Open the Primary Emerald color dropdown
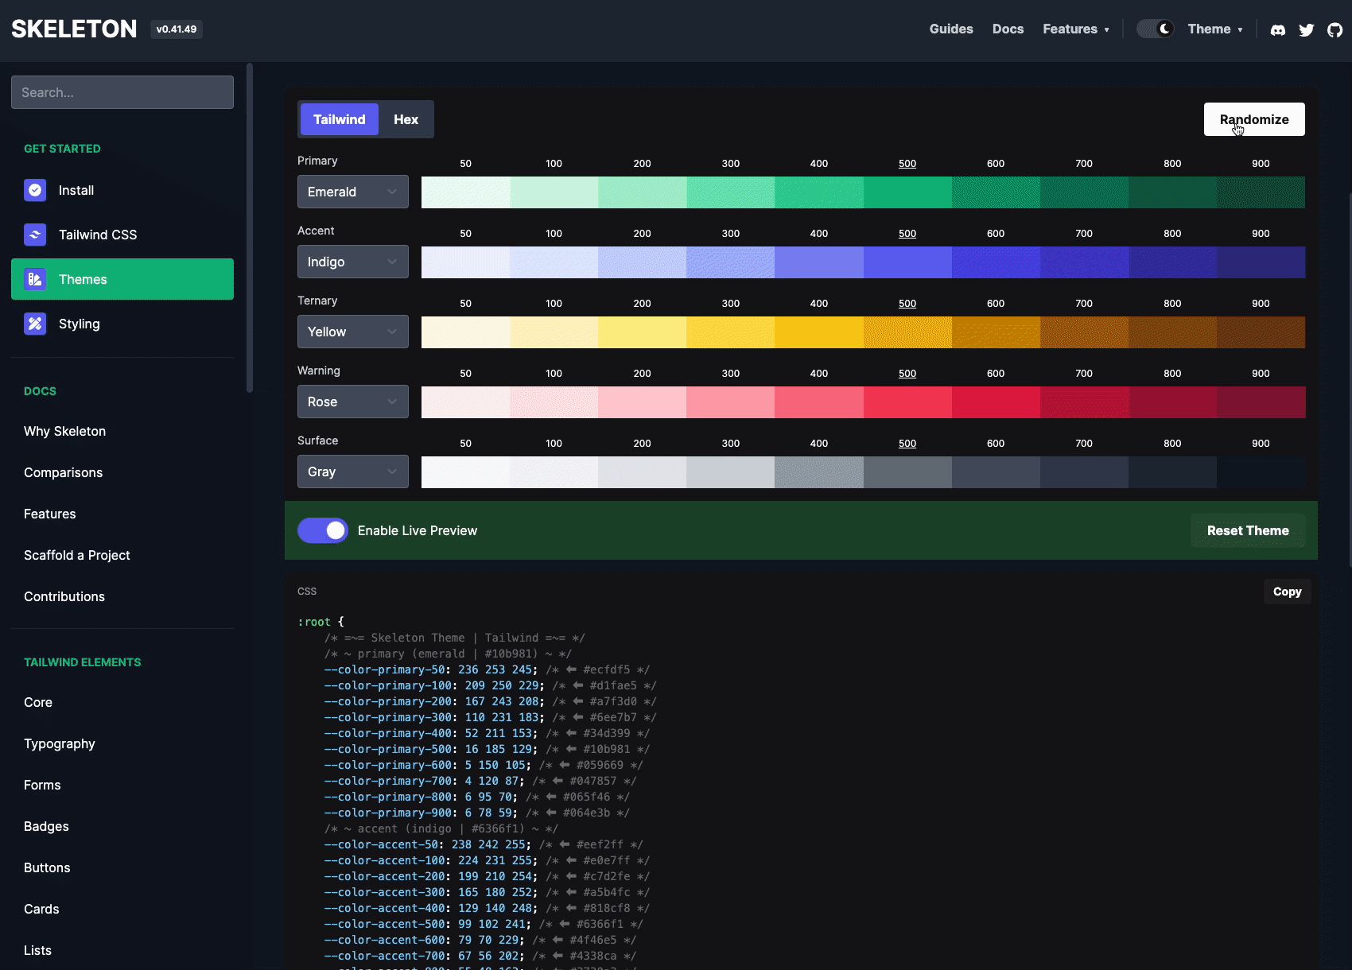The width and height of the screenshot is (1352, 970). pyautogui.click(x=353, y=192)
